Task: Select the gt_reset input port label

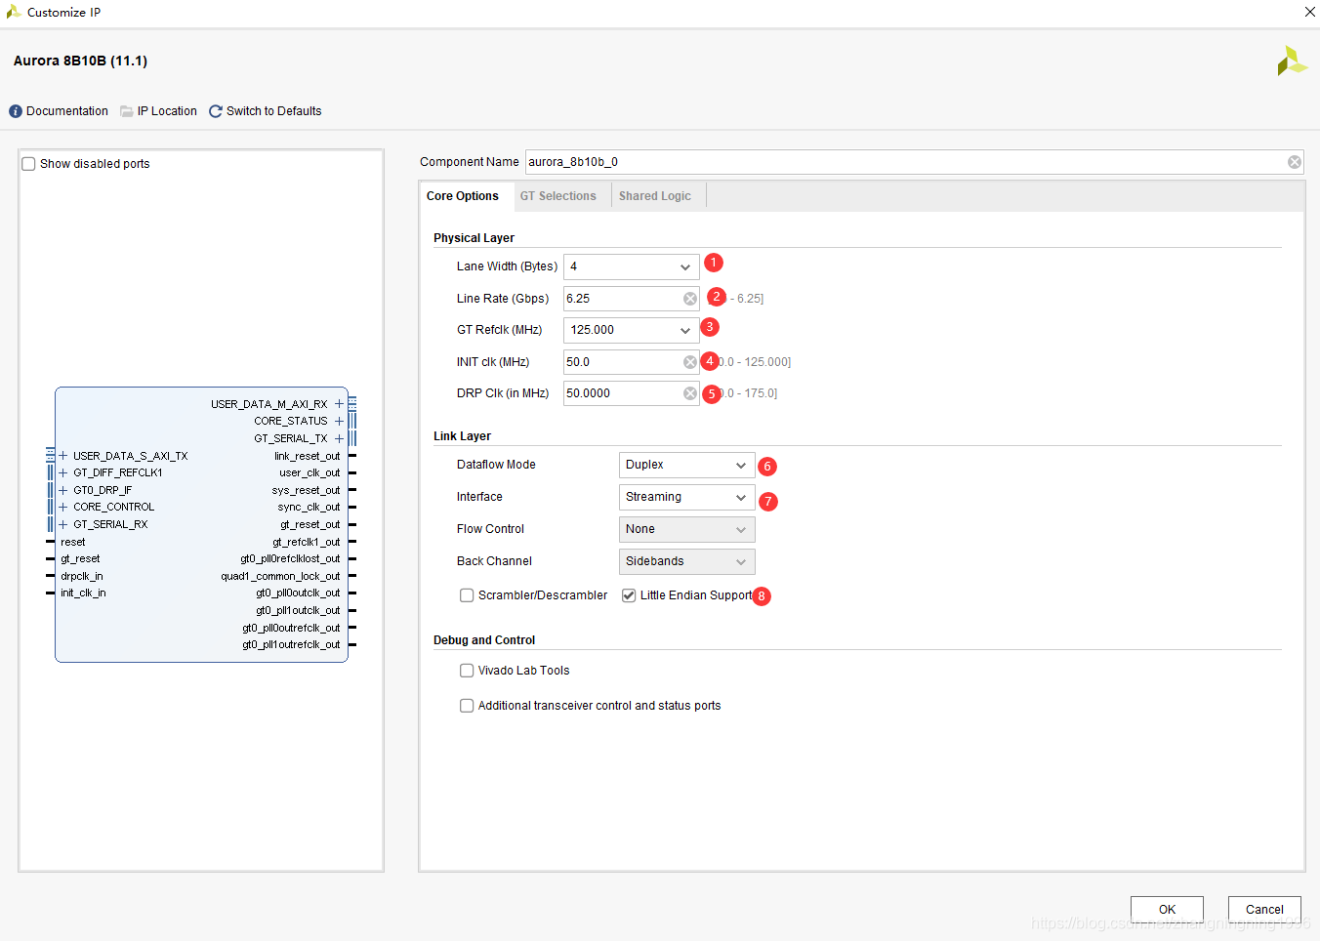Action: [x=80, y=558]
